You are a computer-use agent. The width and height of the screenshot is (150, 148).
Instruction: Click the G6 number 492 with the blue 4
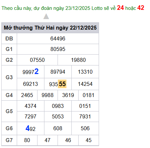coord(31,128)
